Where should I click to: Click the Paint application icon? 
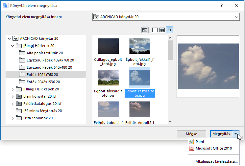(x=192, y=142)
